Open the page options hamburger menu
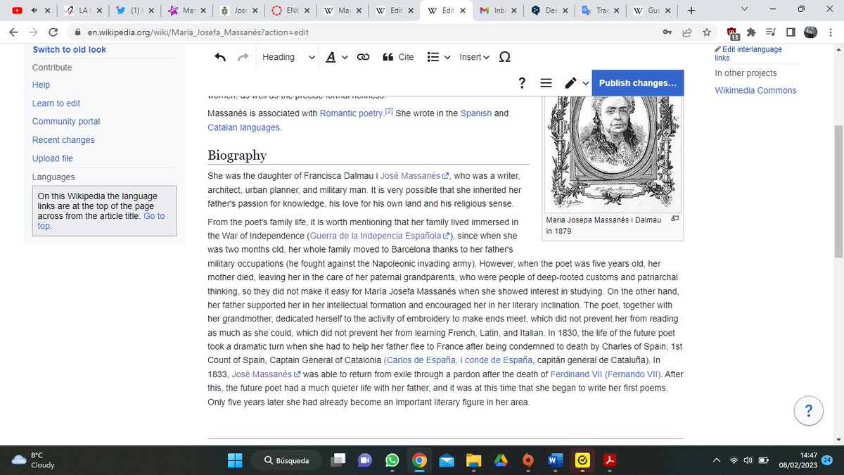This screenshot has width=844, height=475. click(545, 83)
